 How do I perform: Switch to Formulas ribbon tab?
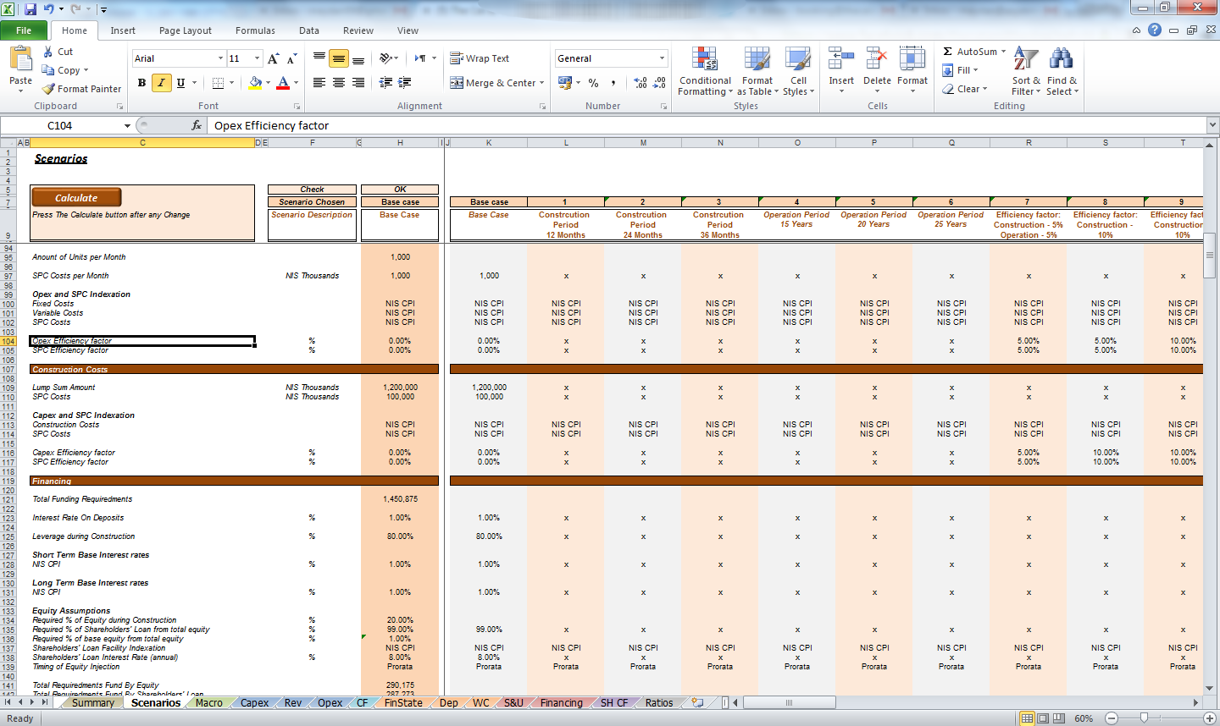(x=255, y=30)
